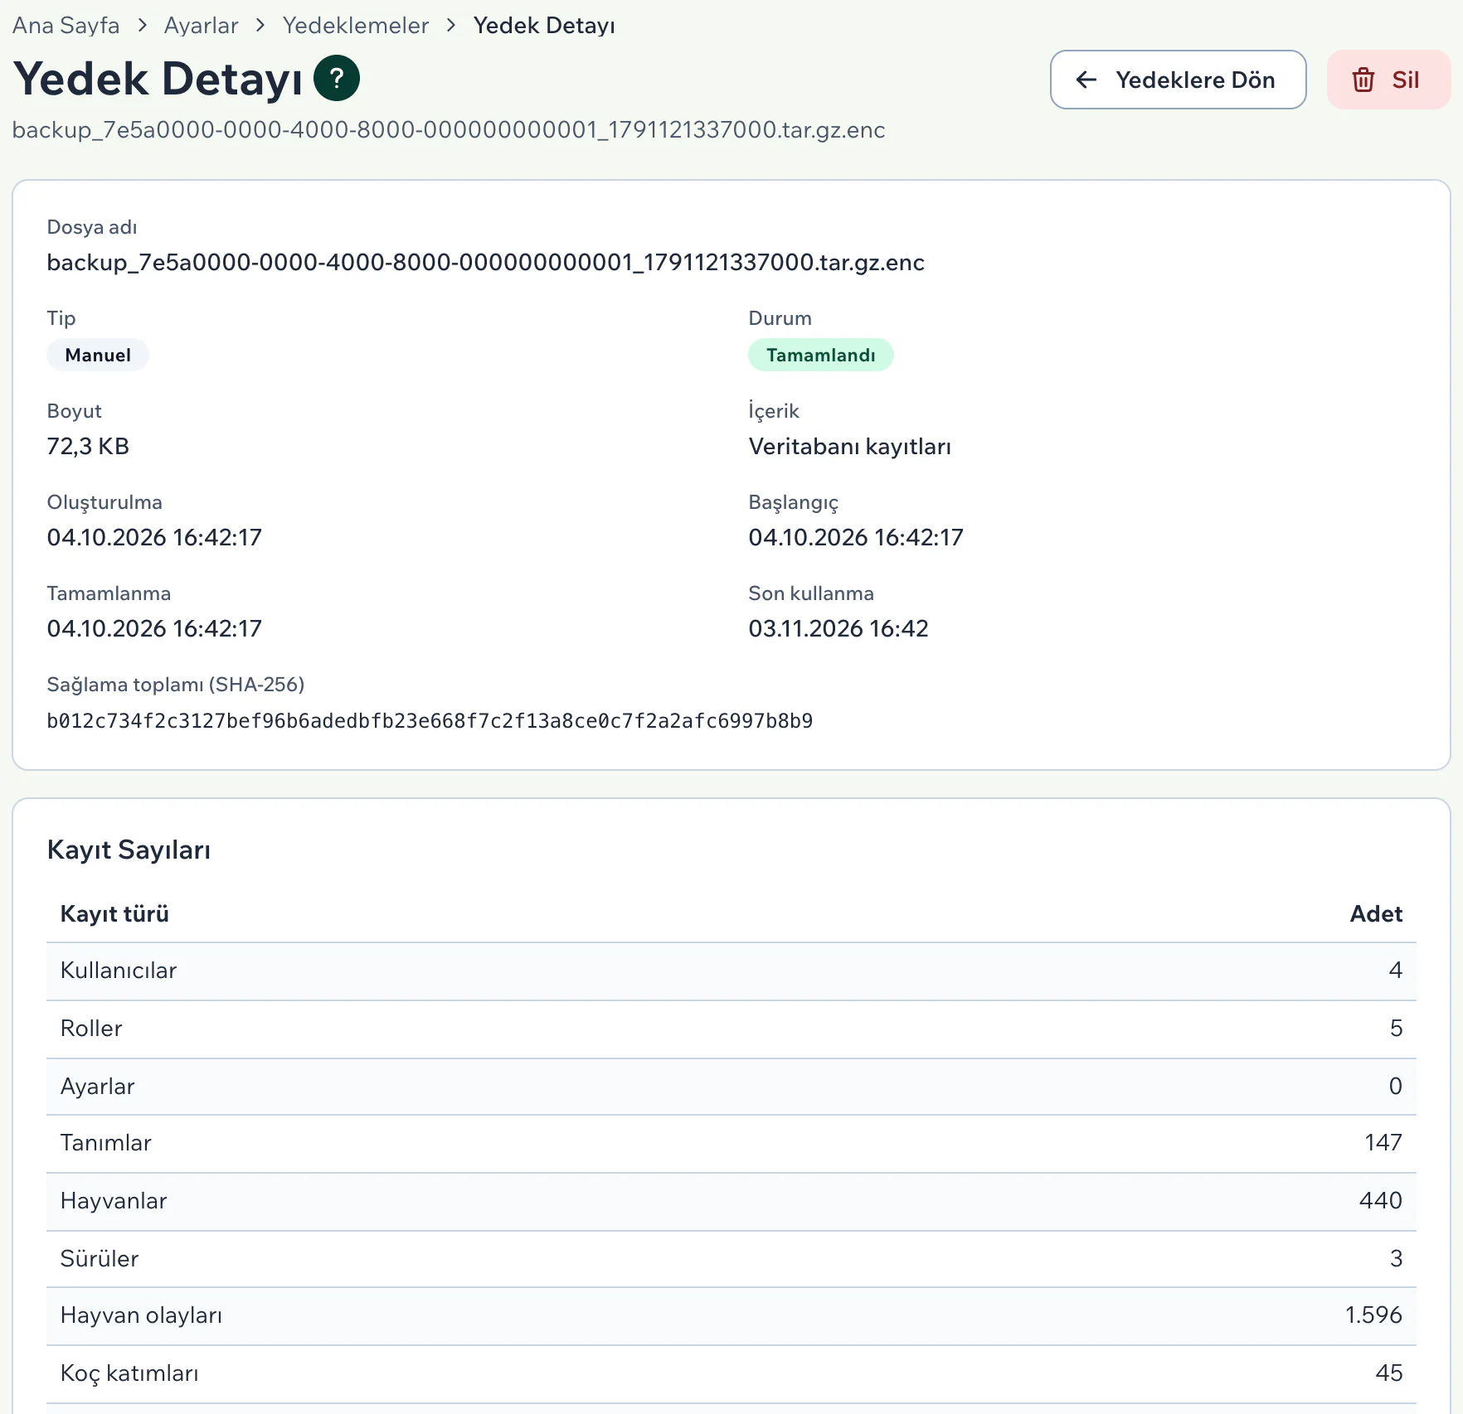Click the Son kullanma date 03.11.2026 16:42
Screen dimensions: 1463x1414
coord(838,629)
